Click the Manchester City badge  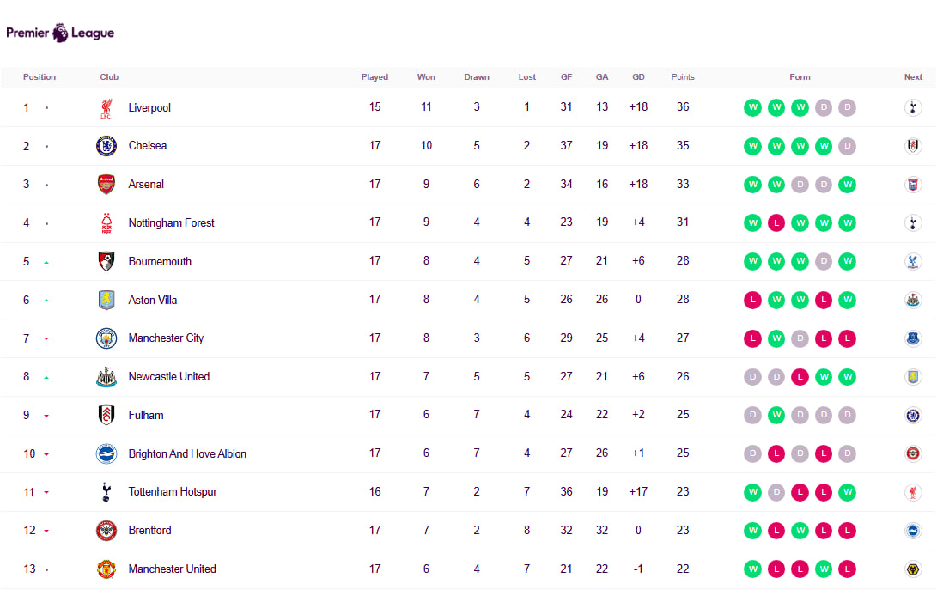coord(106,338)
